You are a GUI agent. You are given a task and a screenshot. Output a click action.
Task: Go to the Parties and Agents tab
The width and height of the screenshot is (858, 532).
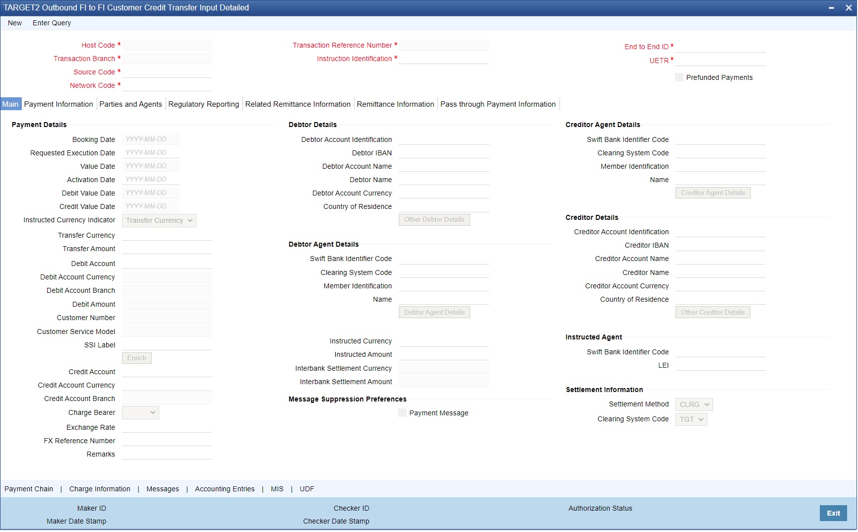(x=130, y=104)
